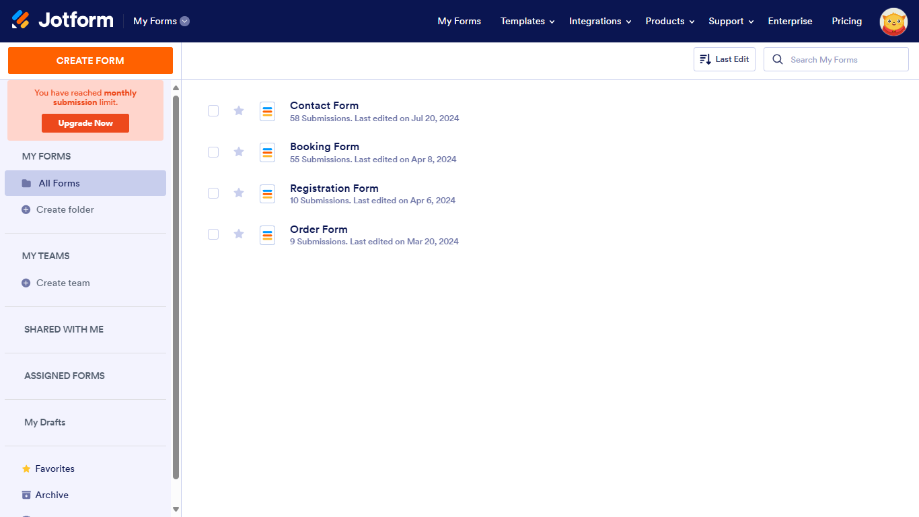
Task: Click the Upgrade Now button
Action: point(85,123)
